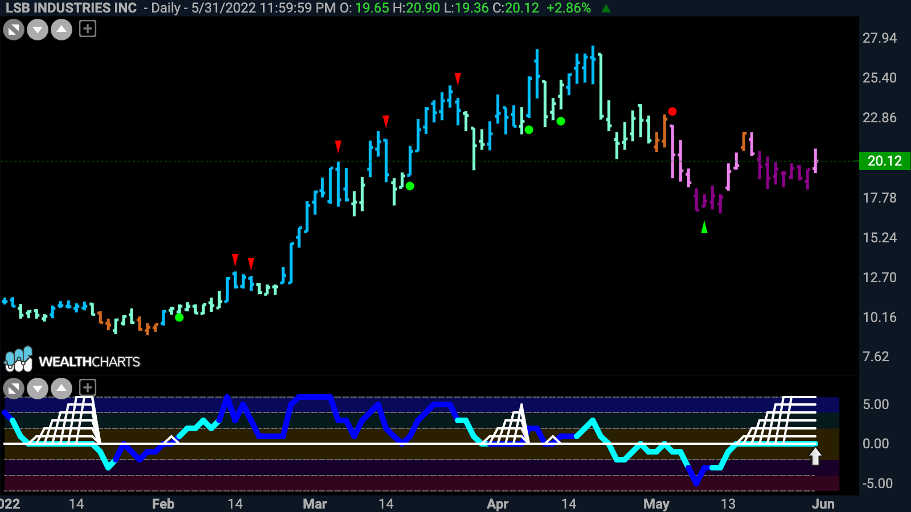Screen dimensions: 911x512
Task: Click the oscillator 0.00 axis label
Action: coord(876,444)
